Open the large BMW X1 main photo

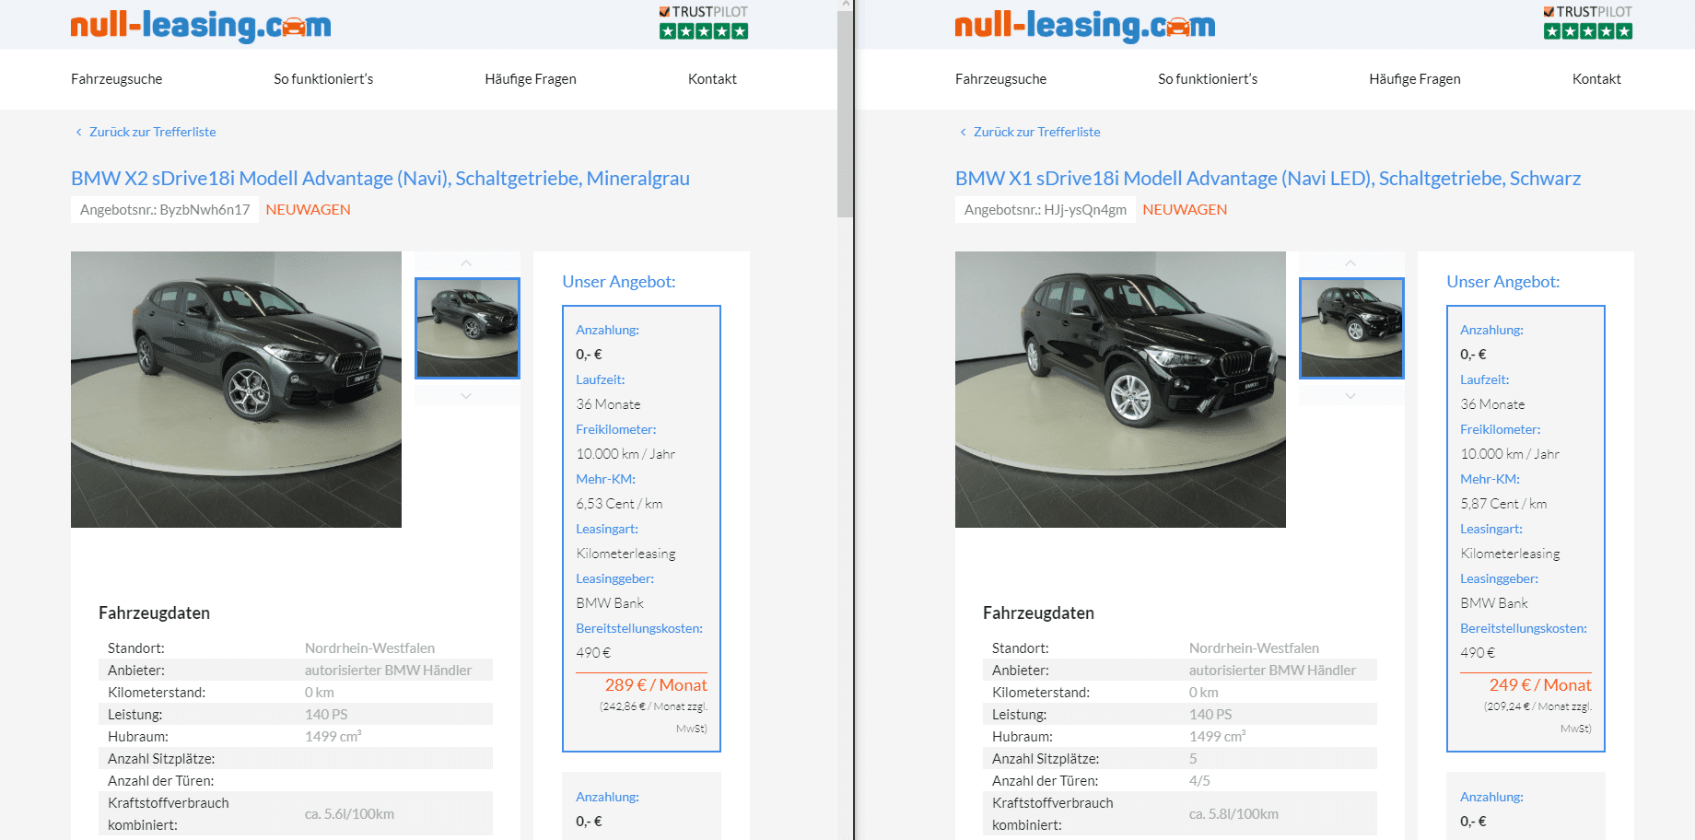[x=1120, y=390]
